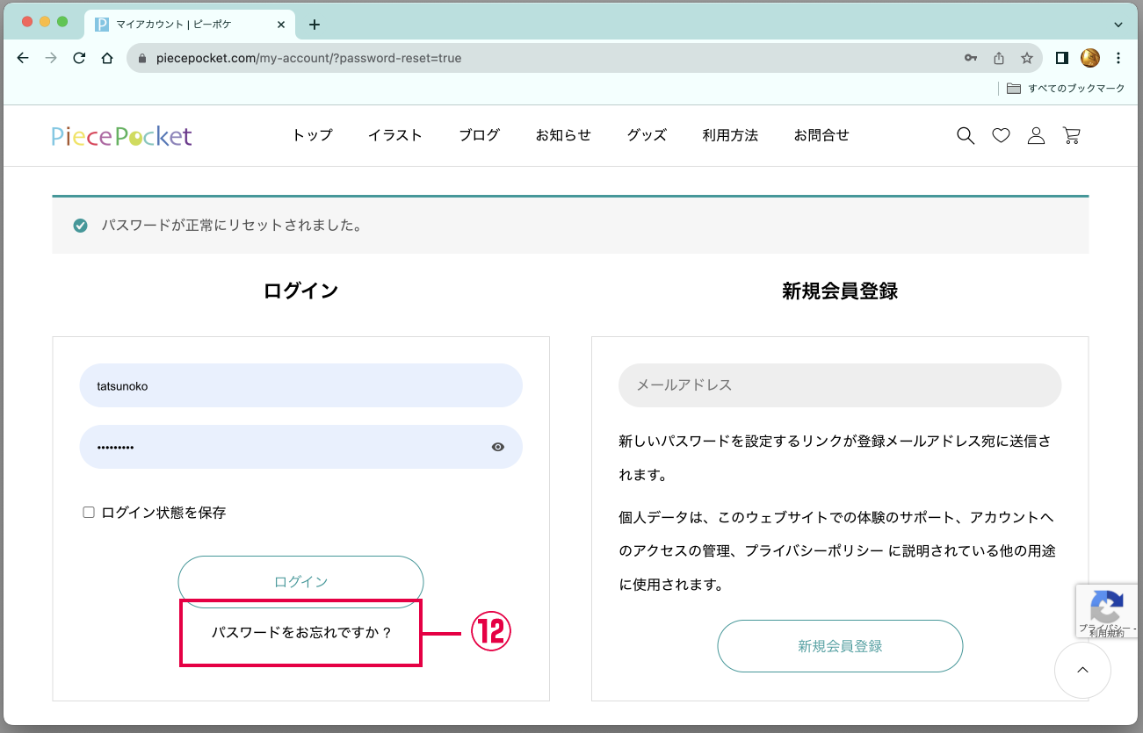Click the browser share icon
The height and width of the screenshot is (733, 1143).
coord(999,58)
